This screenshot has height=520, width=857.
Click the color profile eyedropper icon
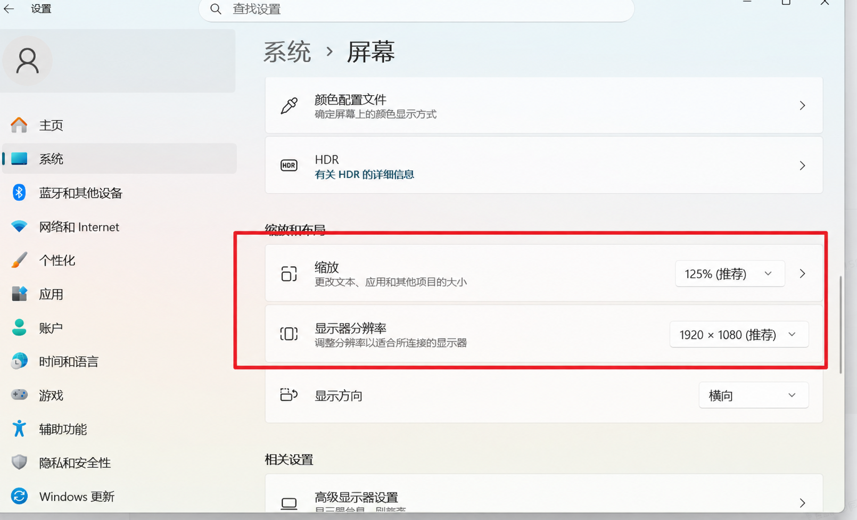(289, 105)
